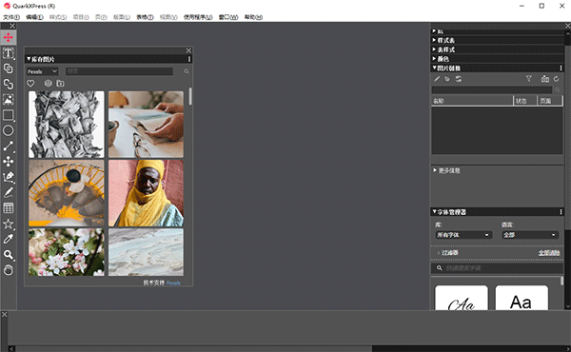The height and width of the screenshot is (352, 571).
Task: Select the Pan hand tool
Action: click(x=8, y=270)
